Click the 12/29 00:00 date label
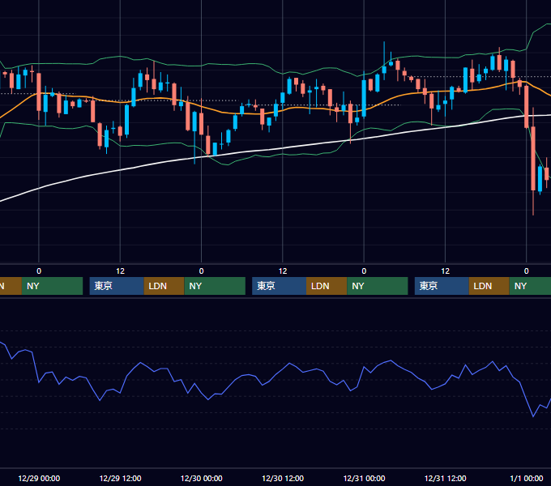551x486 pixels. pos(39,478)
